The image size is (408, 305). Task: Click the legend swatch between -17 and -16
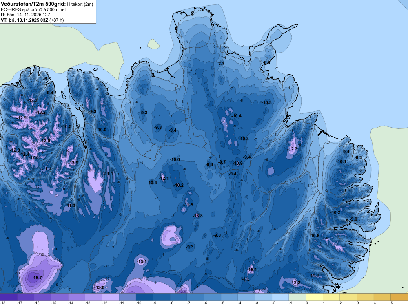pos(25,297)
